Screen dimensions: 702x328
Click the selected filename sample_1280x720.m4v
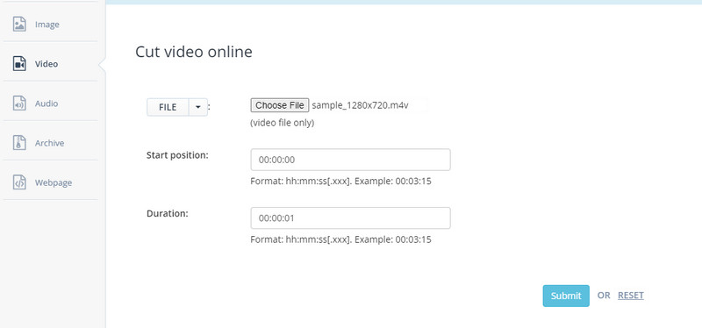(360, 105)
